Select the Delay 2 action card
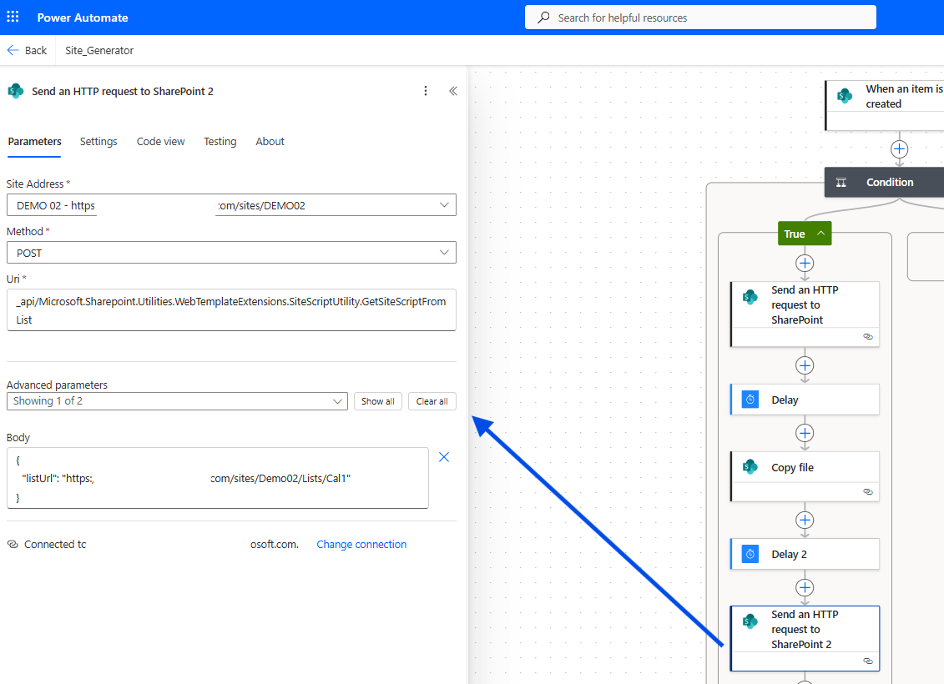Viewport: 944px width, 684px height. point(804,554)
